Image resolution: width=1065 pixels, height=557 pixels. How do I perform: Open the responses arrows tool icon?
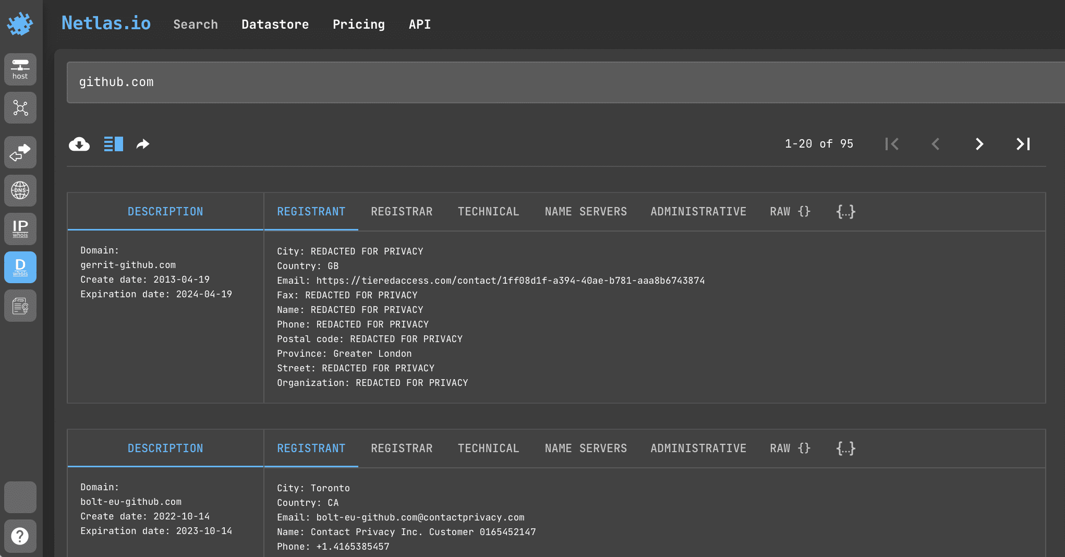click(x=20, y=152)
